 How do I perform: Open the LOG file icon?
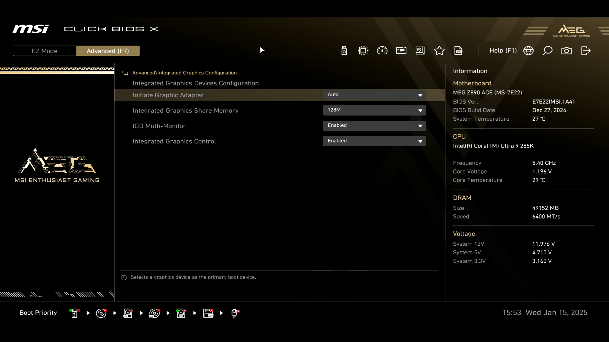(458, 51)
